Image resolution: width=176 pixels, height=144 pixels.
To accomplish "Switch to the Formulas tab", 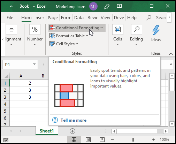I will pyautogui.click(x=66, y=18).
